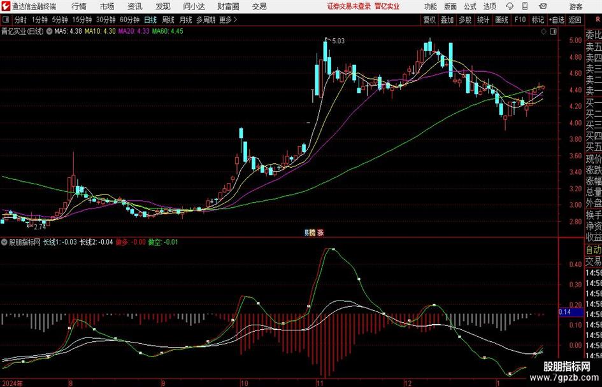This screenshot has height=387, width=602.
Task: Switch to 60分钟 period
Action: coord(129,20)
